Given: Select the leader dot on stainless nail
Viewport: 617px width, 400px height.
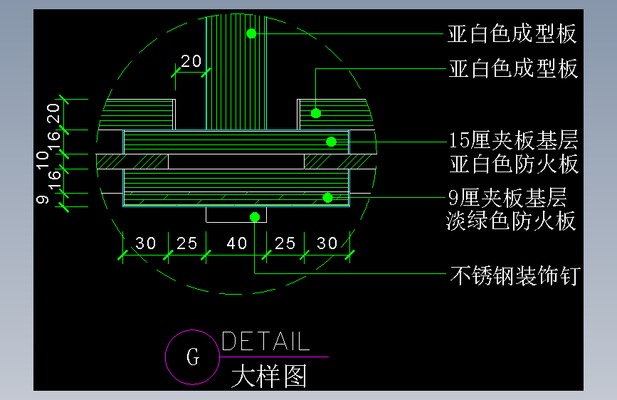Looking at the screenshot, I should coord(255,217).
